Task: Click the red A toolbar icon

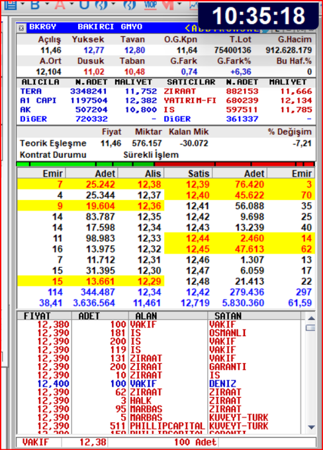Action: [x=60, y=5]
